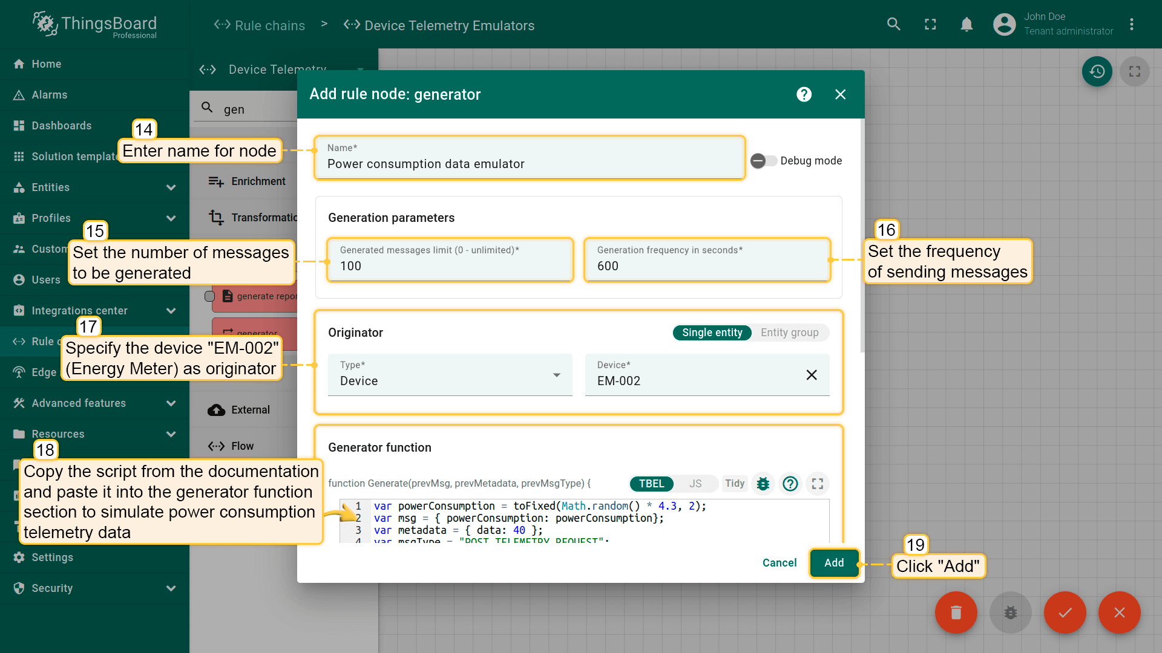
Task: Click the script debug bug icon
Action: tap(763, 484)
